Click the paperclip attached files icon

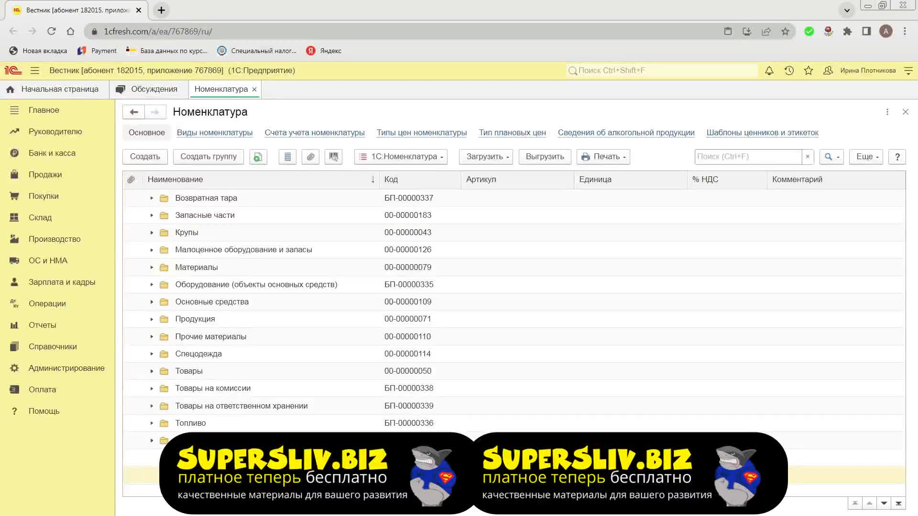tap(311, 157)
